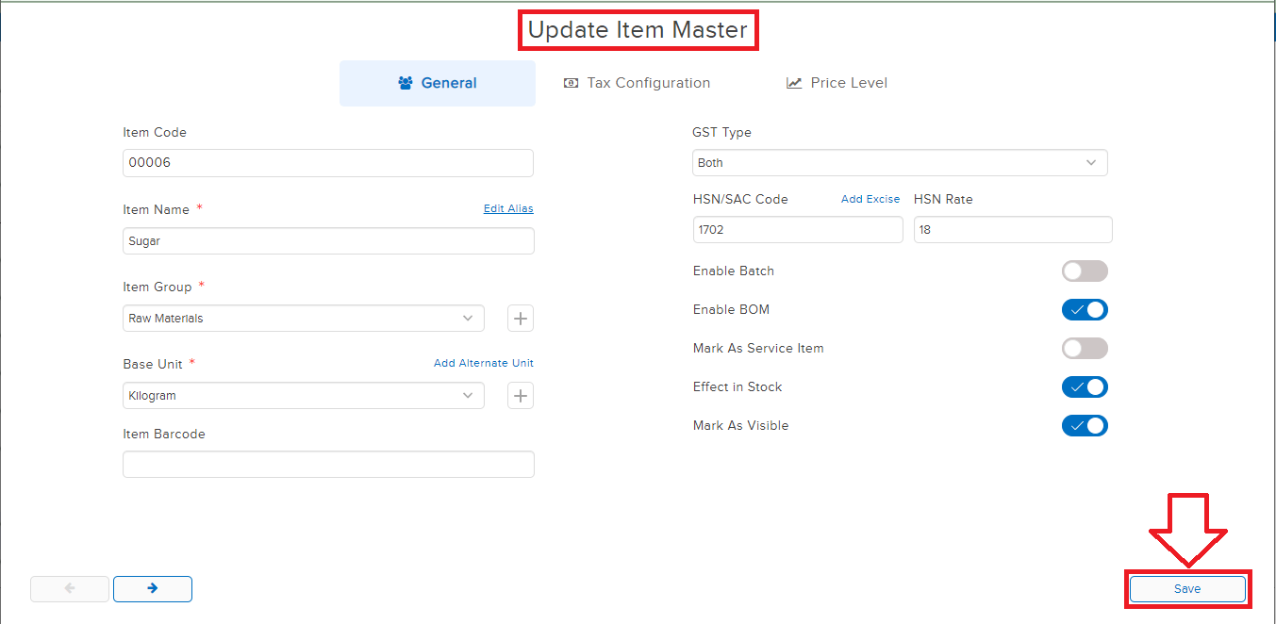Click the Edit Alias link
Viewport: 1276px width, 624px height.
point(508,209)
